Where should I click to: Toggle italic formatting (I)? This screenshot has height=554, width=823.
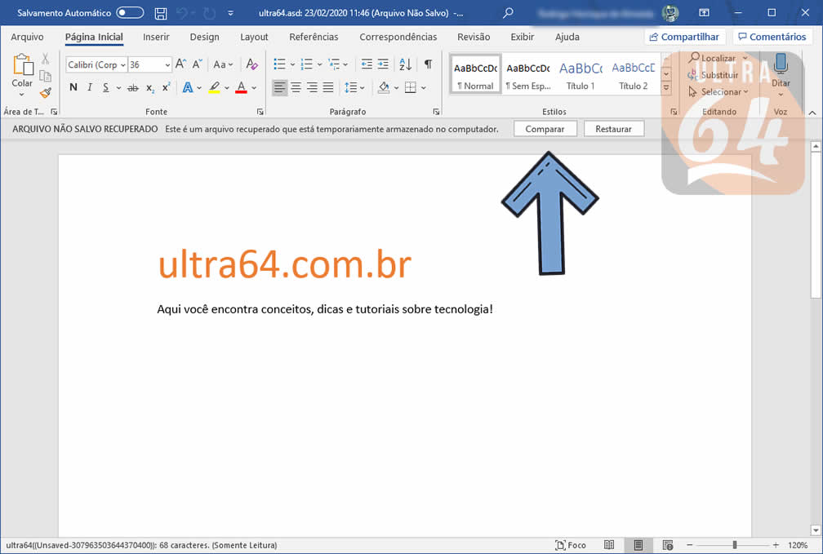pos(90,87)
